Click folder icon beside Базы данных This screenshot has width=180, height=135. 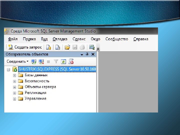20,75
